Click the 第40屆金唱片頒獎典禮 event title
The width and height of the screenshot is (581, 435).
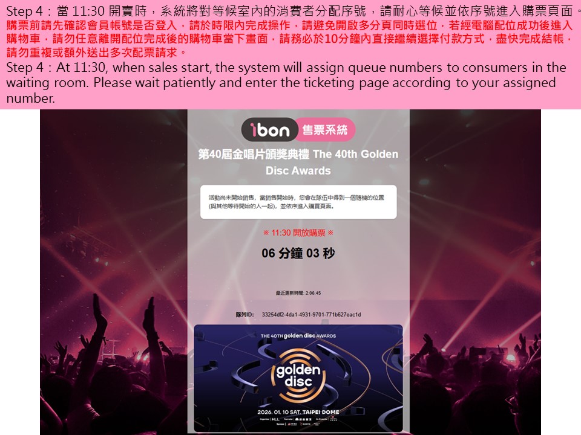pos(298,162)
